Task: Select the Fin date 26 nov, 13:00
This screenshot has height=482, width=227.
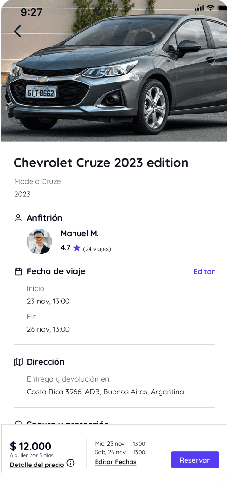Action: 48,329
